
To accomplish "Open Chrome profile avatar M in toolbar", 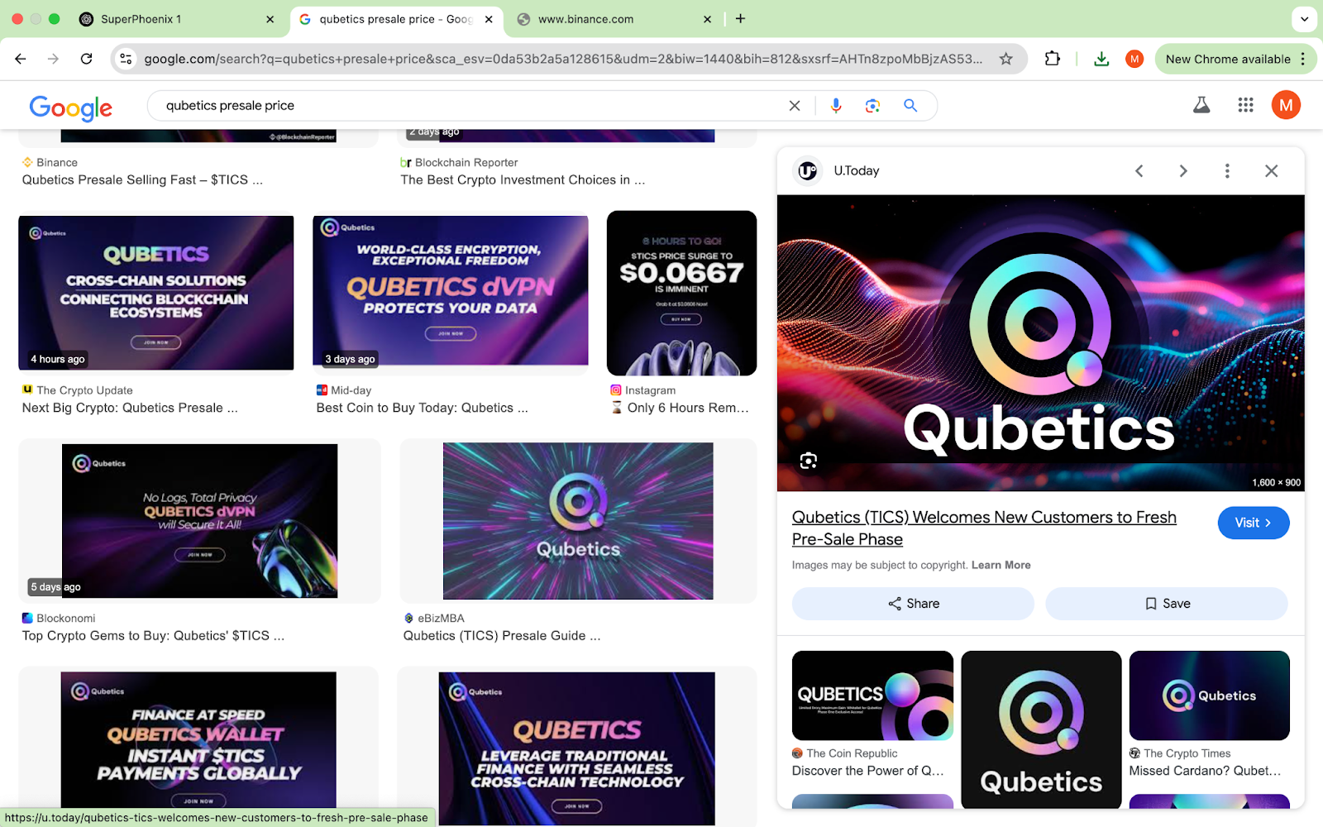I will click(1134, 59).
